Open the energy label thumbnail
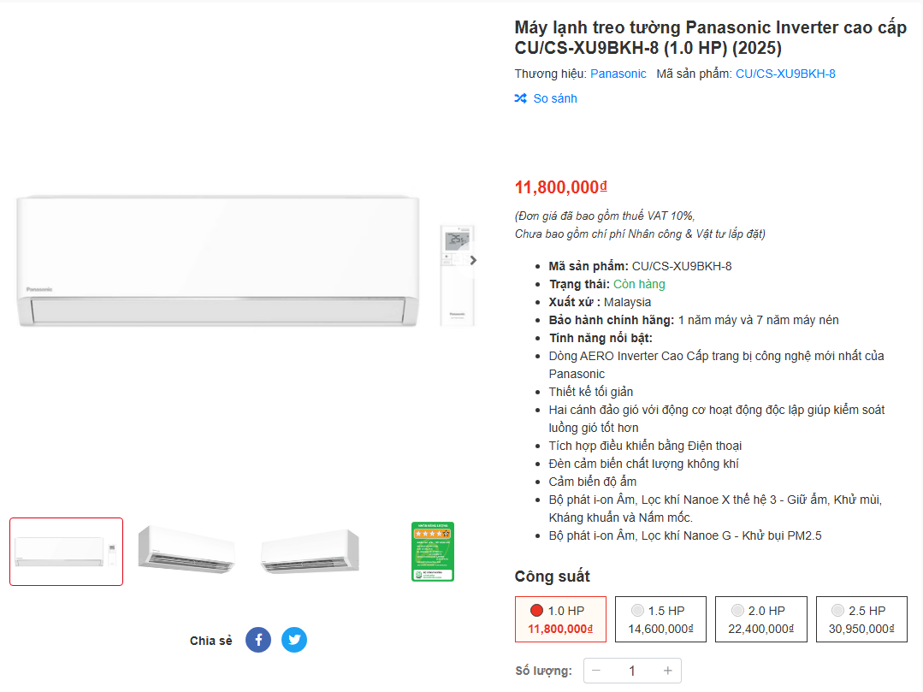The width and height of the screenshot is (923, 692). (x=433, y=552)
